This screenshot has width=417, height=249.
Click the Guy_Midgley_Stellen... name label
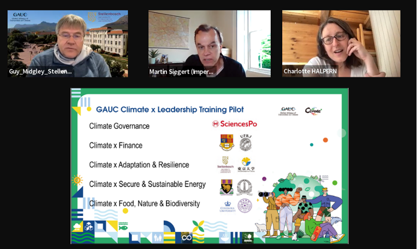[41, 71]
